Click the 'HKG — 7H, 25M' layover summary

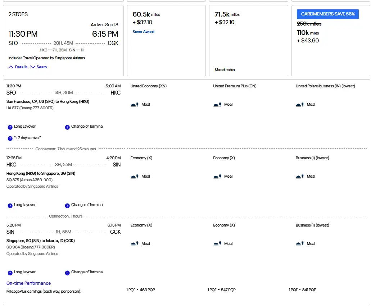pos(53,50)
